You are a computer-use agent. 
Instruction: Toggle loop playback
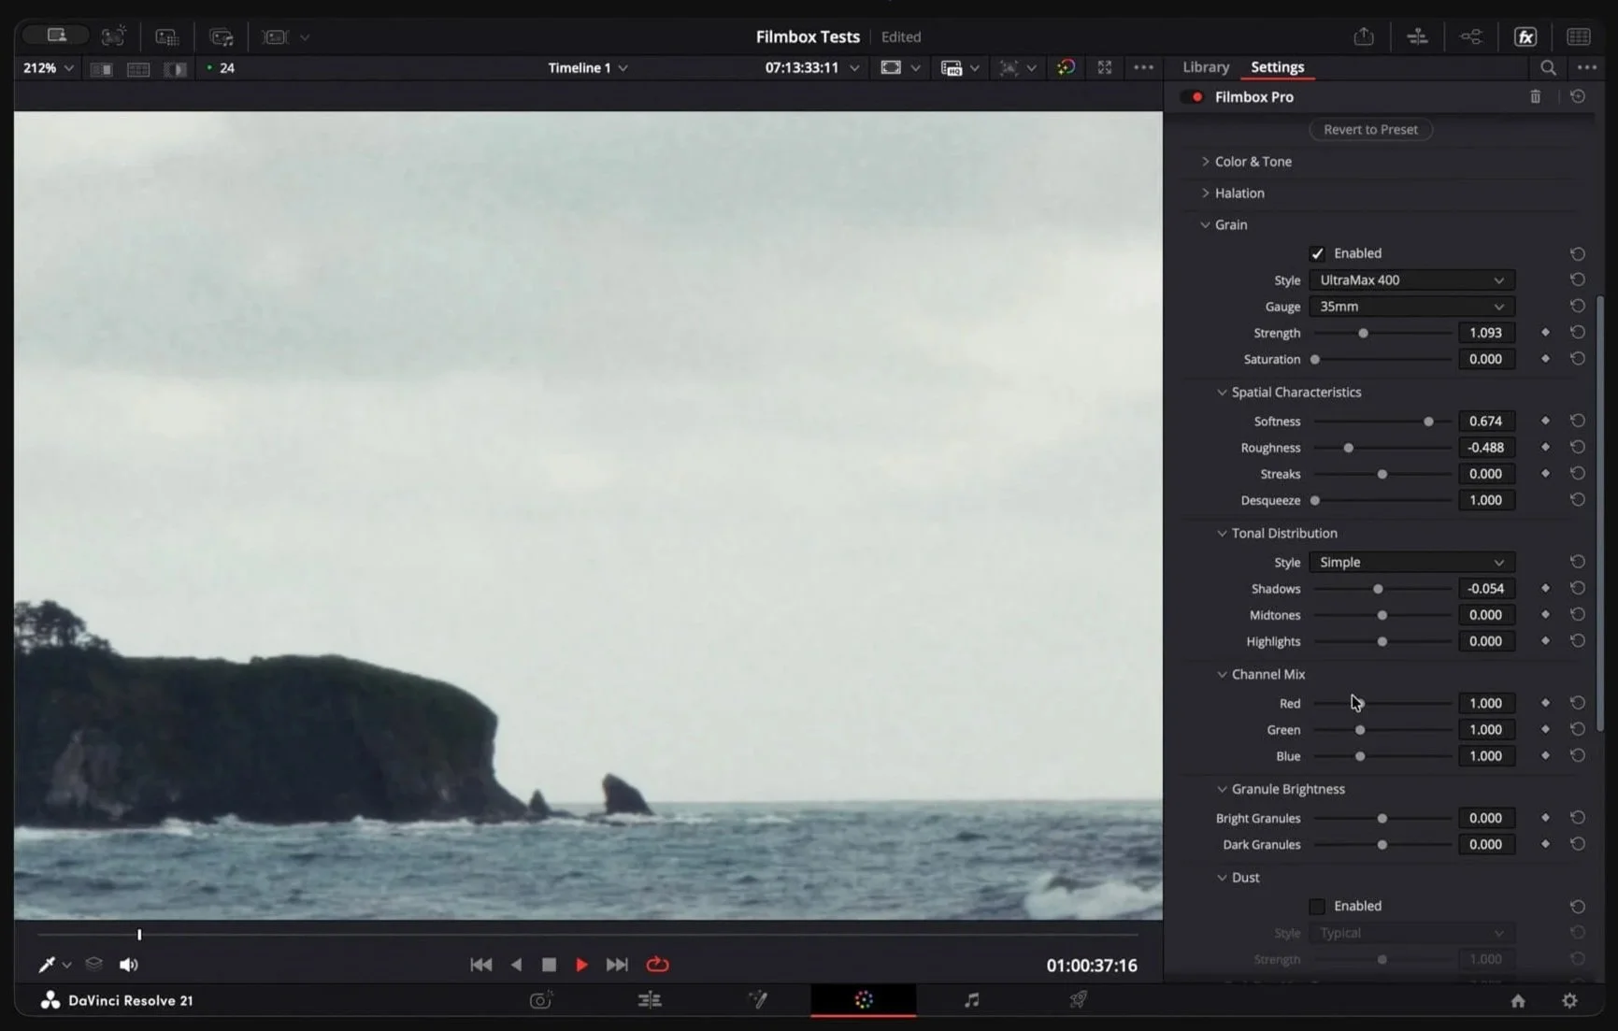(657, 965)
